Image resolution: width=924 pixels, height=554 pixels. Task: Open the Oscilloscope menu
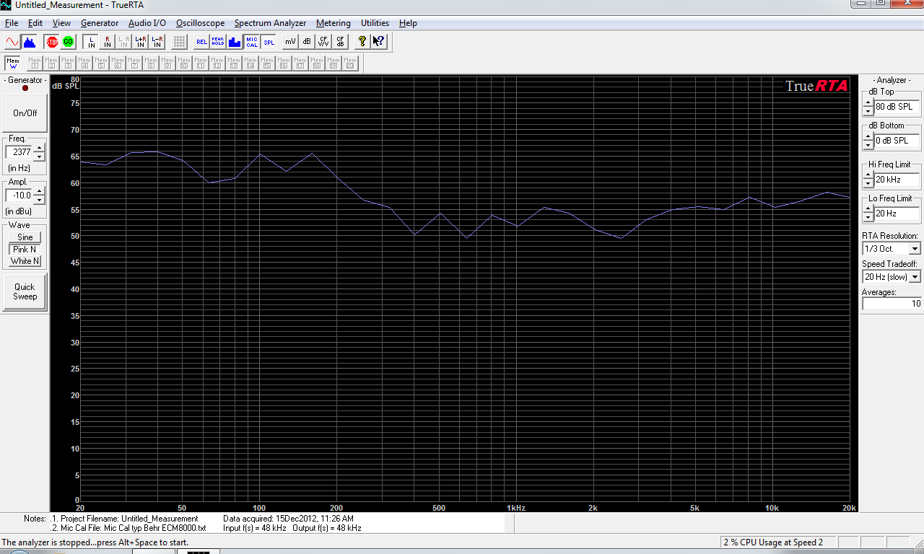[200, 23]
